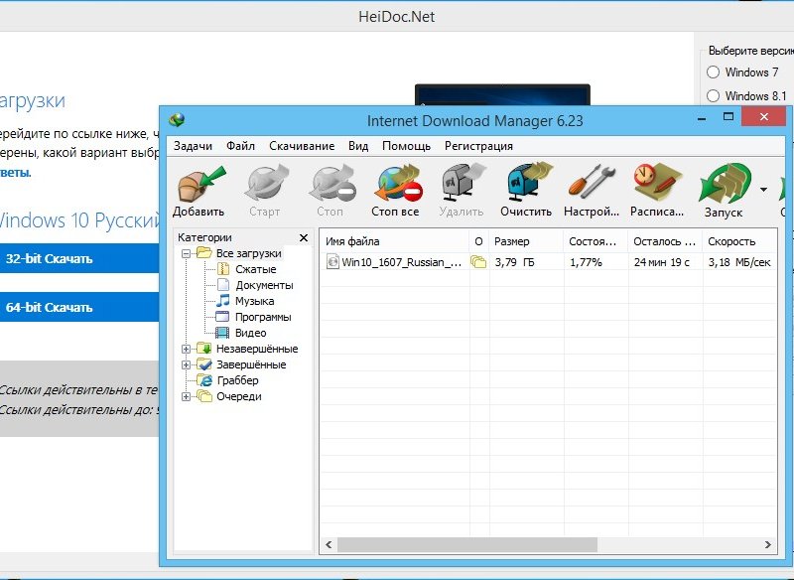The height and width of the screenshot is (580, 794).
Task: Select the Документы label in the categories tree
Action: point(264,285)
